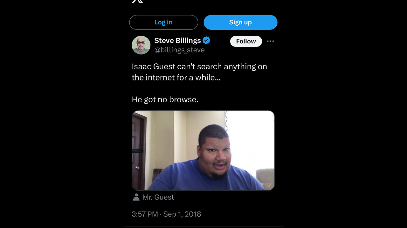Click the Sep 1, 2018 date
Image resolution: width=407 pixels, height=228 pixels.
pos(182,214)
